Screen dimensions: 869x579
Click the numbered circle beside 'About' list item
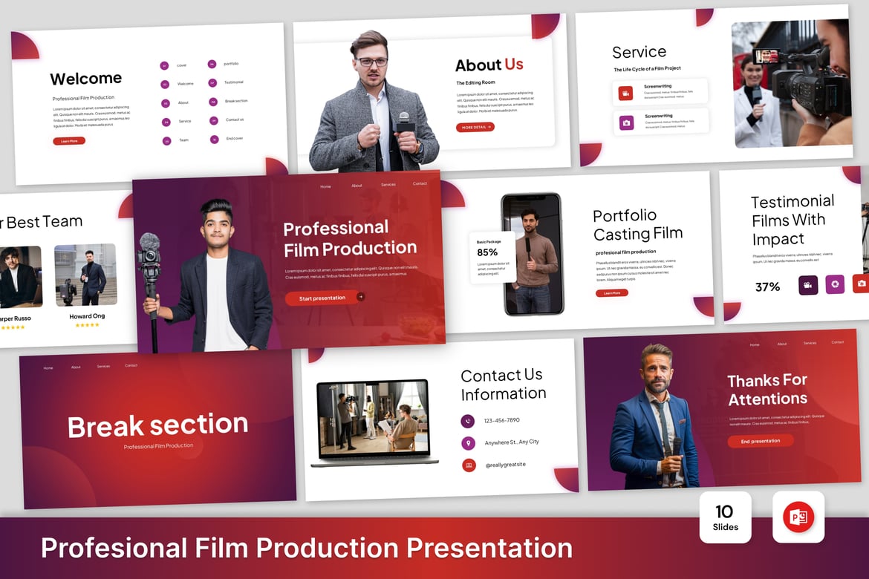point(165,104)
